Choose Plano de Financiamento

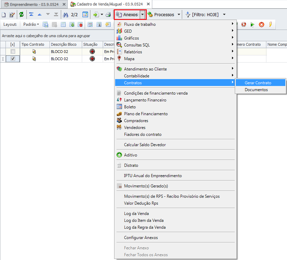point(175,114)
